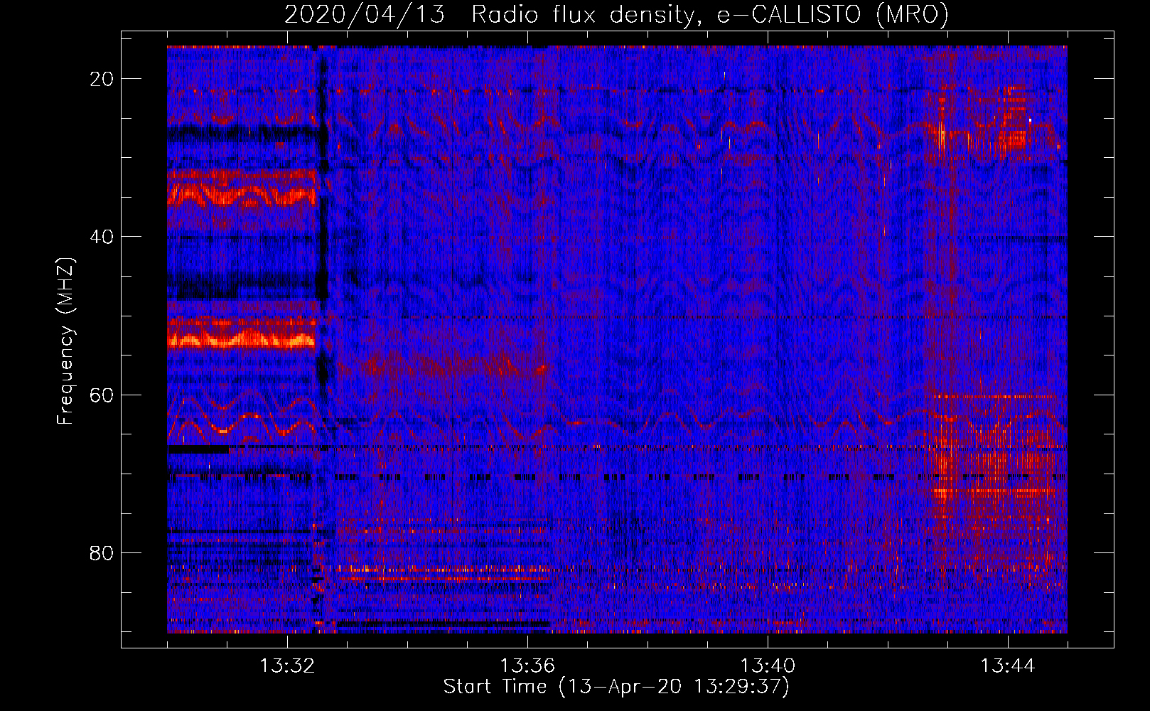This screenshot has width=1150, height=711.
Task: Click the 13:36 time tick label
Action: coord(527,666)
